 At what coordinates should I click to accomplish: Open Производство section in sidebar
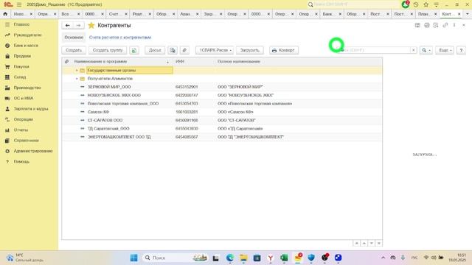(27, 88)
